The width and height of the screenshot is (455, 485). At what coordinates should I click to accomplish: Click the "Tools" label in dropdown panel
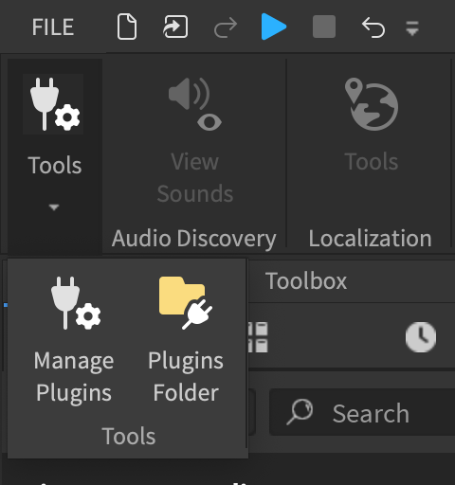click(x=129, y=436)
